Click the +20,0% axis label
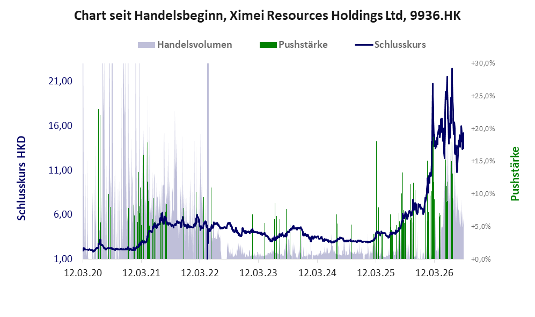The width and height of the screenshot is (535, 317). tap(483, 129)
